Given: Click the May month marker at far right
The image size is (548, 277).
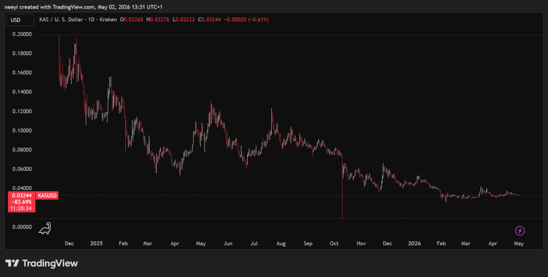Looking at the screenshot, I should [519, 243].
